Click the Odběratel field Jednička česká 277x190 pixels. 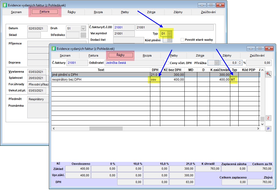[134, 63]
